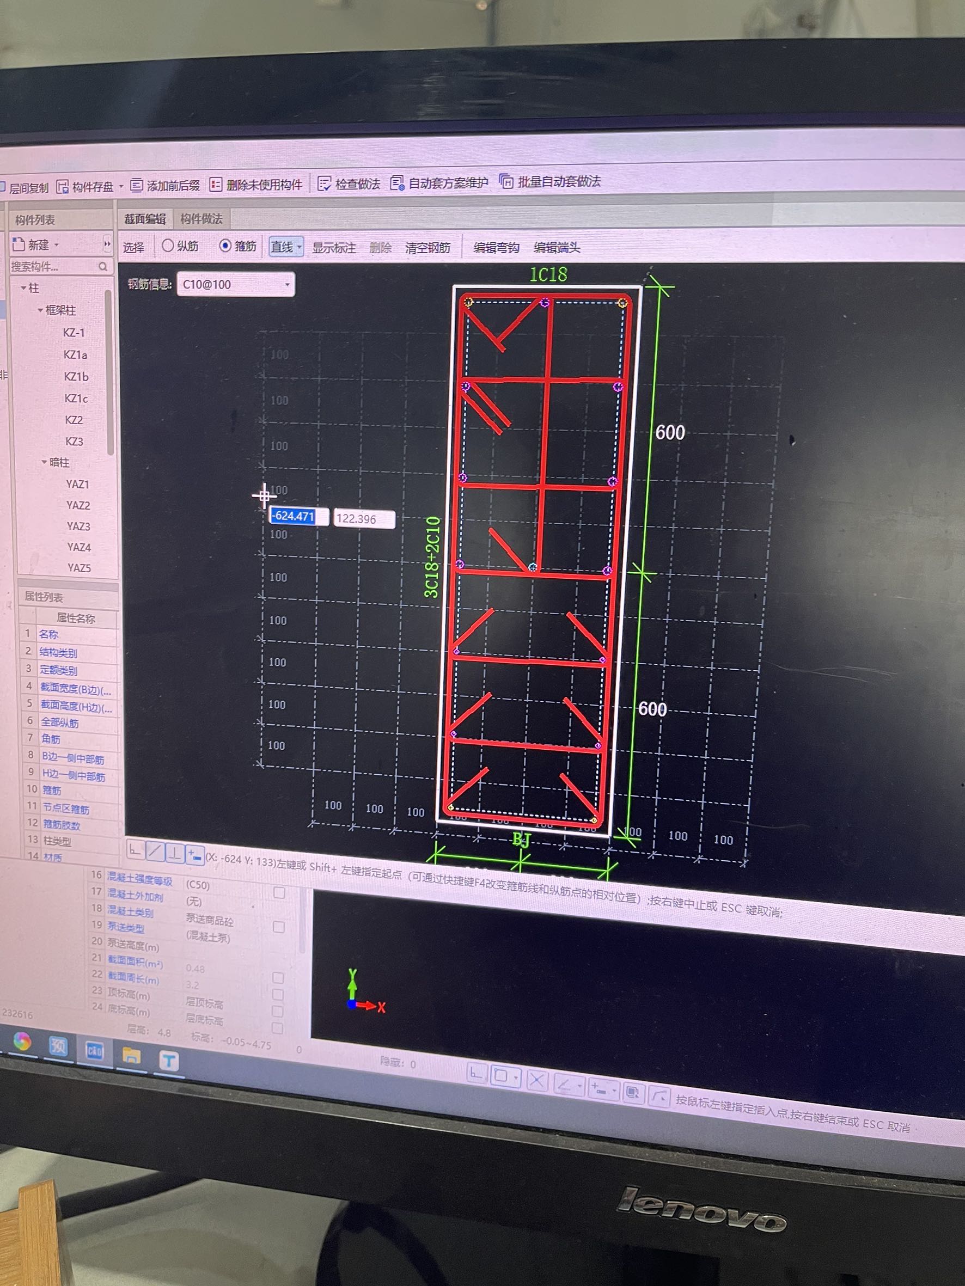Click the 选择 button
The width and height of the screenshot is (965, 1286).
tap(133, 247)
